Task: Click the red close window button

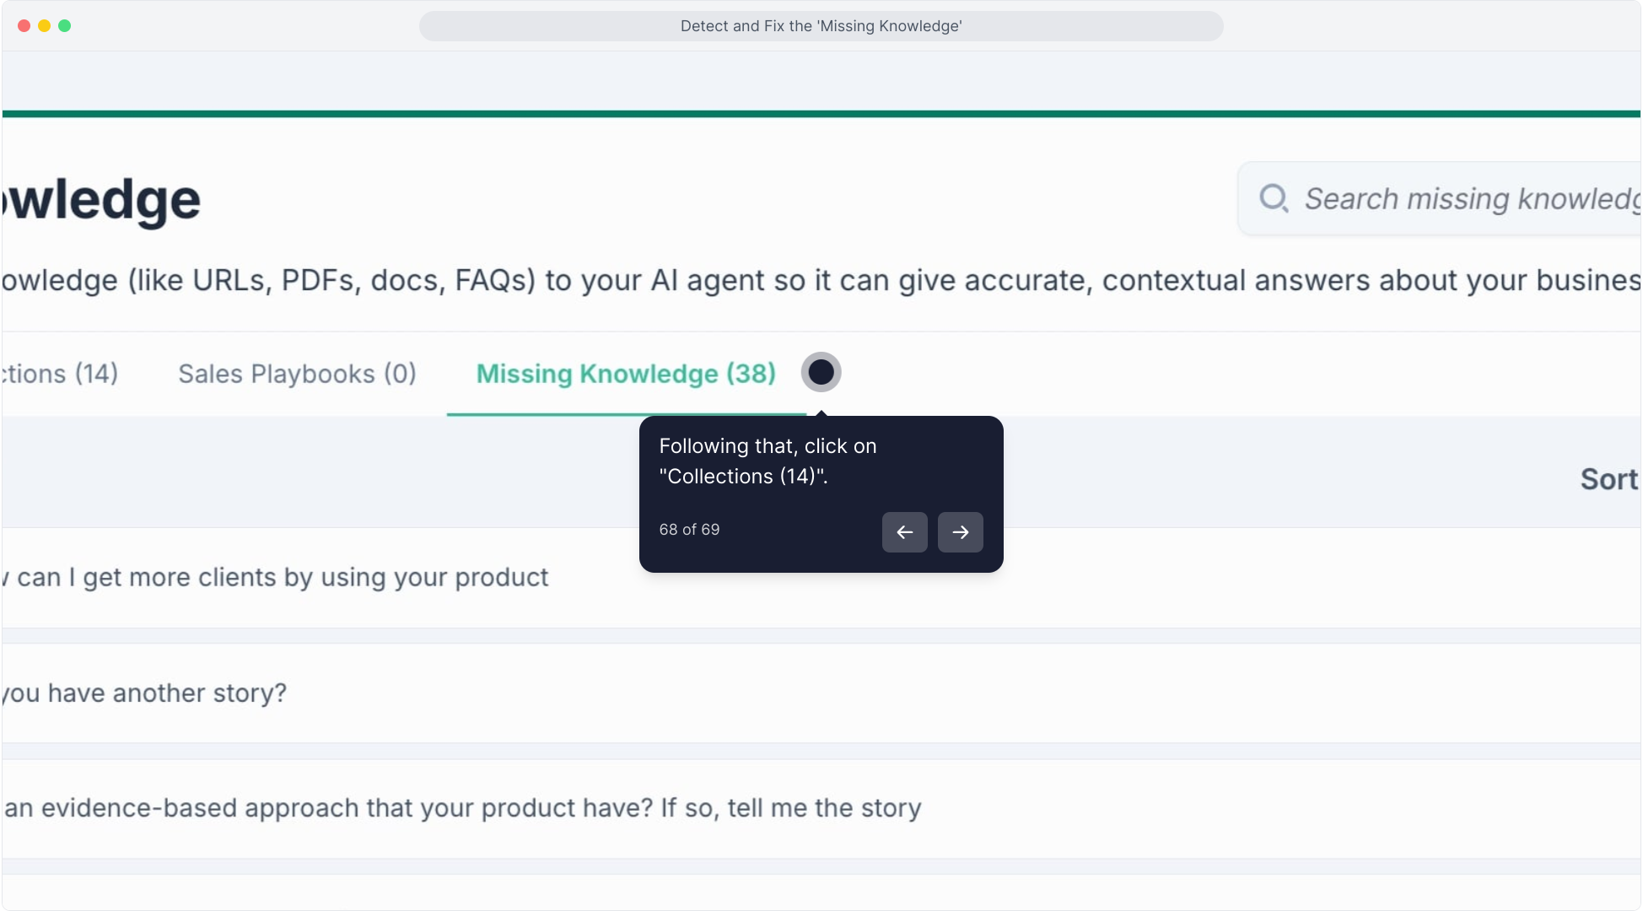Action: click(24, 26)
